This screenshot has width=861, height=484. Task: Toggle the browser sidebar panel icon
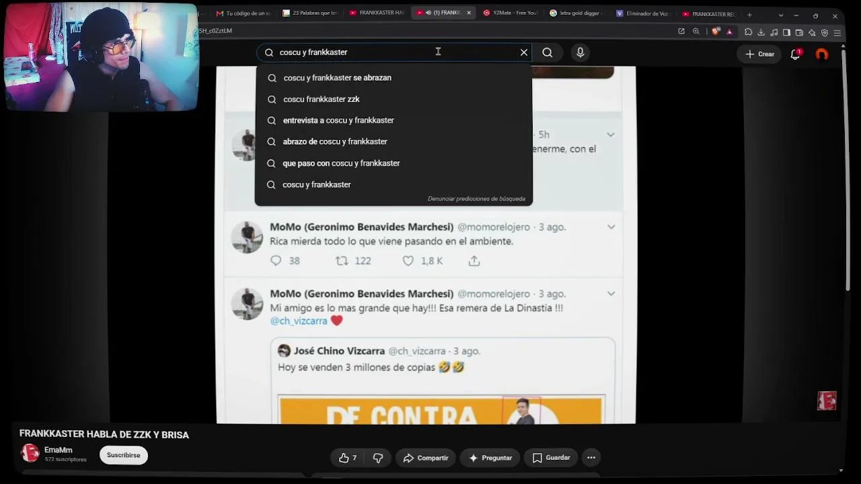pos(786,32)
